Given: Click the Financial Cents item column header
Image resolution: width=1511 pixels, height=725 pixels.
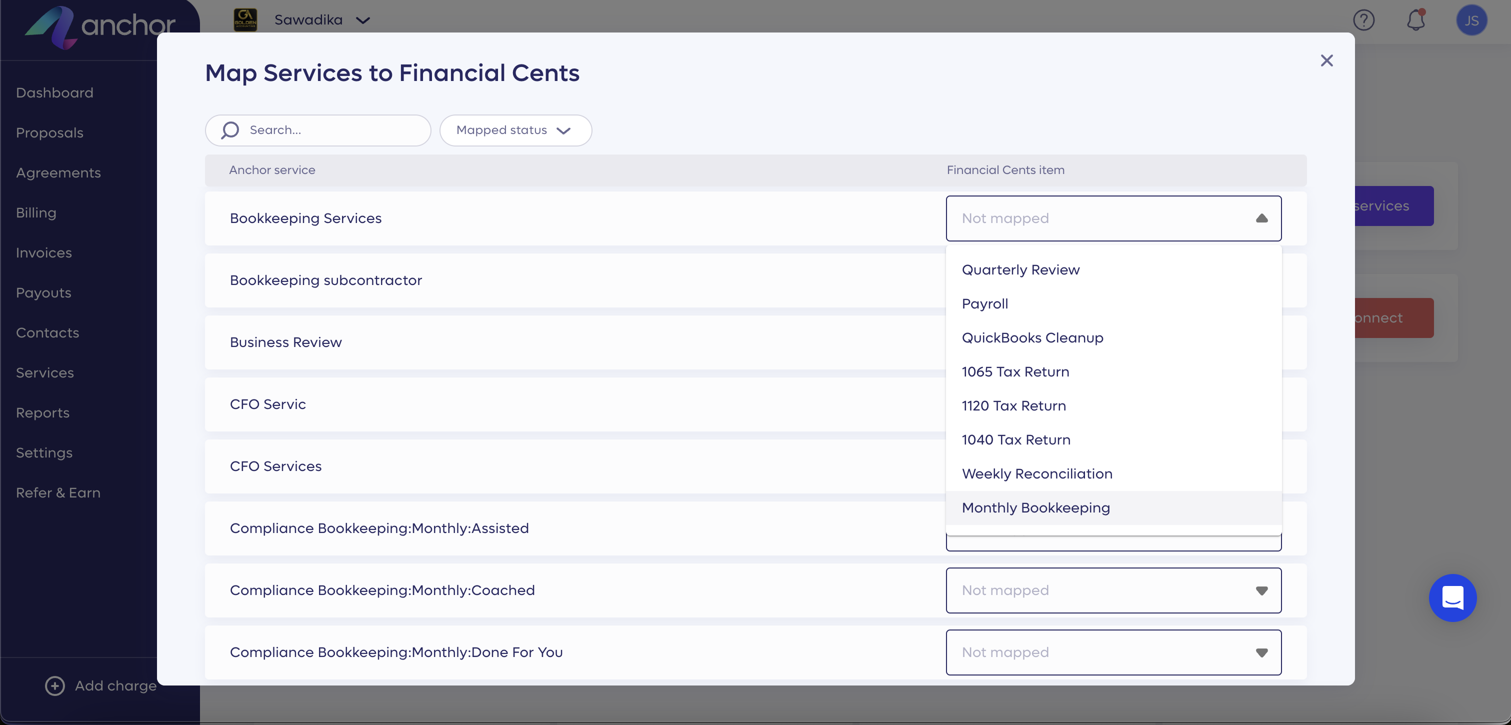Looking at the screenshot, I should point(1005,170).
